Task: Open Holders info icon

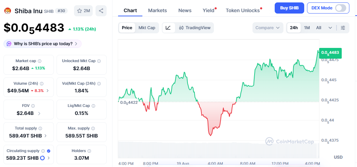Action: (x=89, y=151)
